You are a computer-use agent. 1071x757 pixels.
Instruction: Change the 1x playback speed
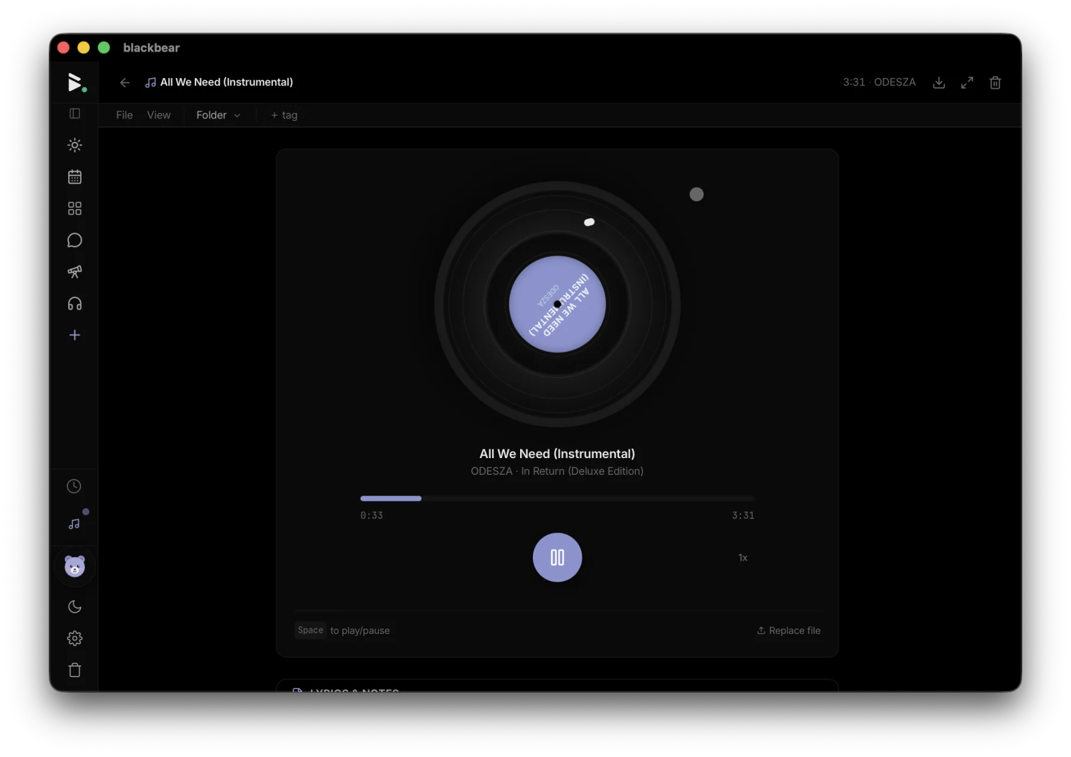pyautogui.click(x=743, y=558)
